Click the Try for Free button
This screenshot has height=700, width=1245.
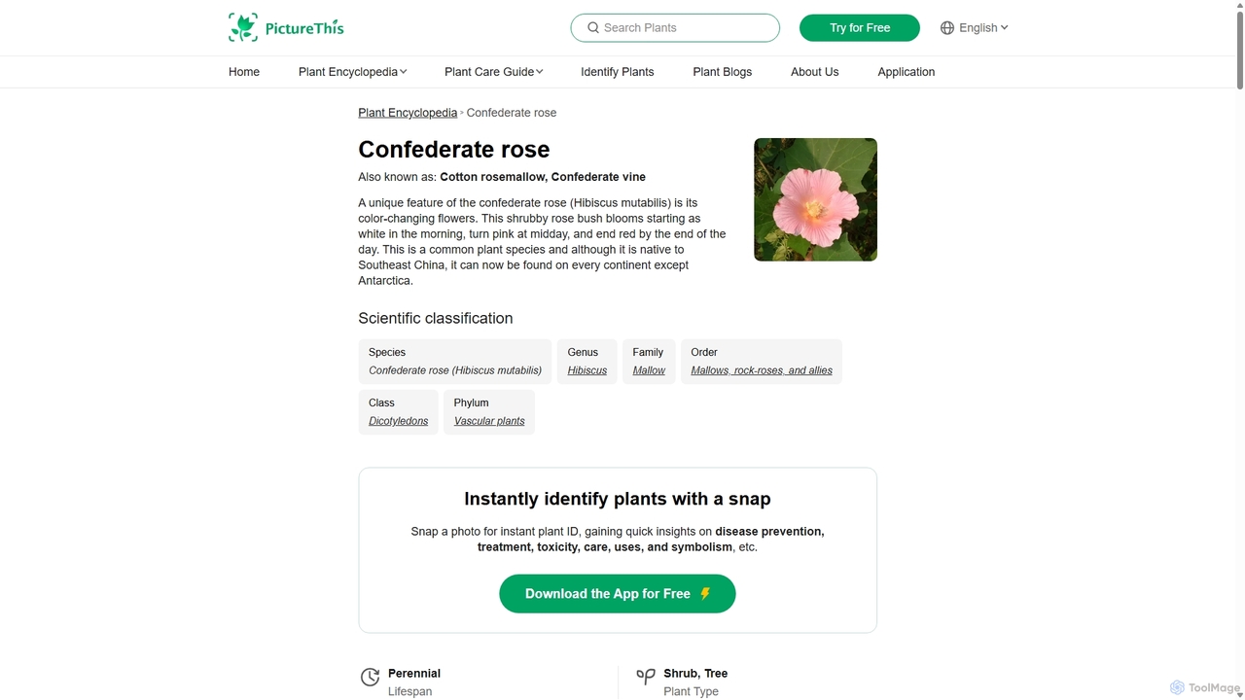[x=860, y=27]
